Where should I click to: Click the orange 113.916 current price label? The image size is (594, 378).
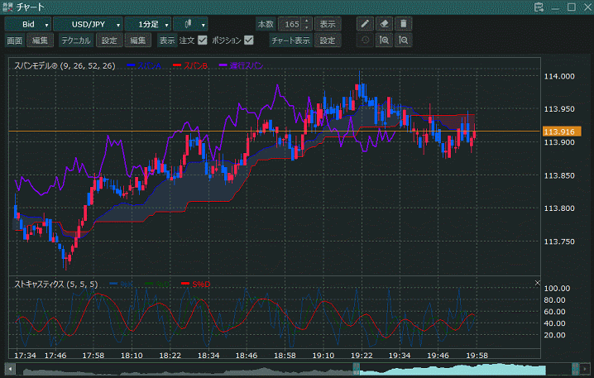[x=562, y=132]
